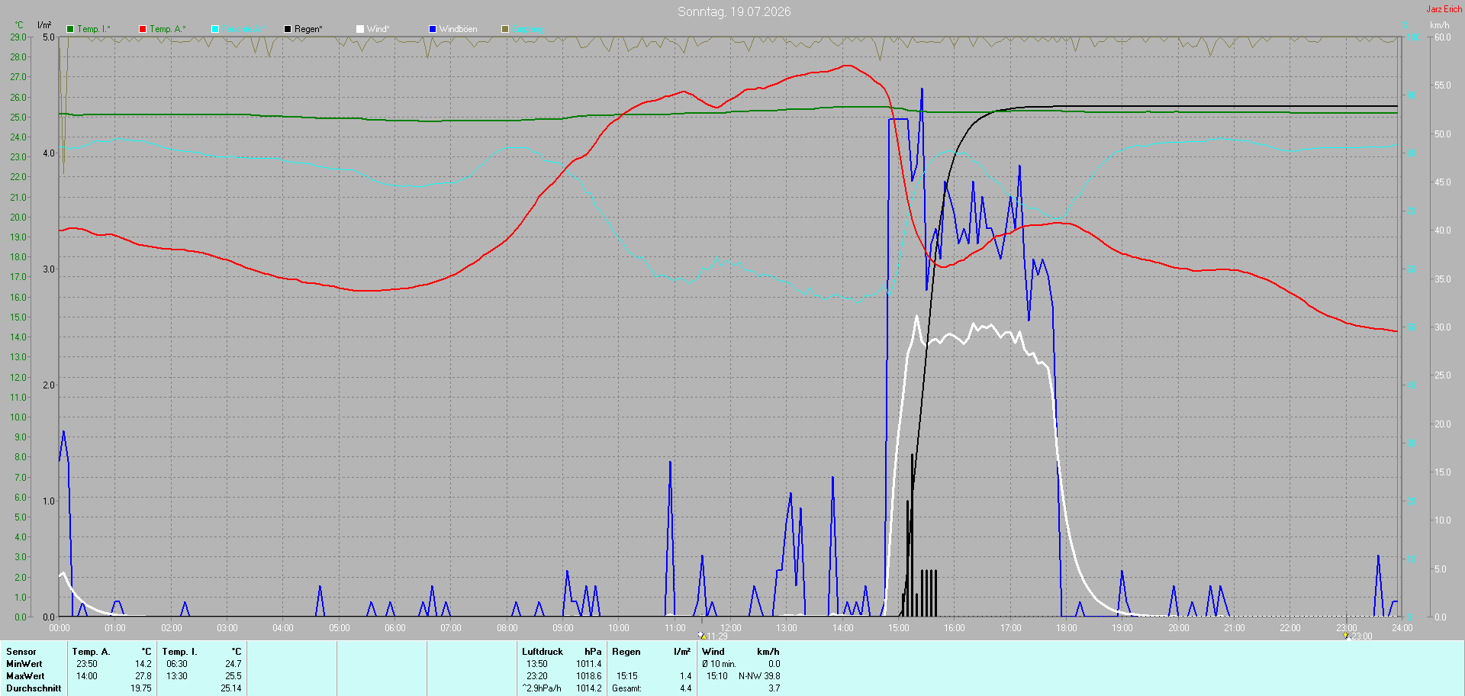This screenshot has height=696, width=1465.
Task: Click the "Luftdruck" column header
Action: pyautogui.click(x=543, y=652)
